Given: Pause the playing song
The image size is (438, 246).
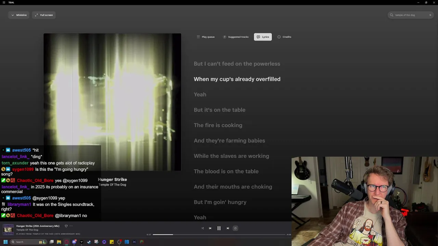Looking at the screenshot, I should click(219, 228).
